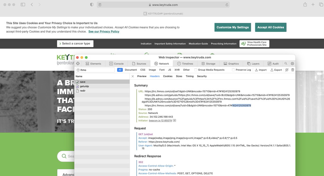Open the Timing detail tab
This screenshot has height=176, width=324.
[190, 76]
